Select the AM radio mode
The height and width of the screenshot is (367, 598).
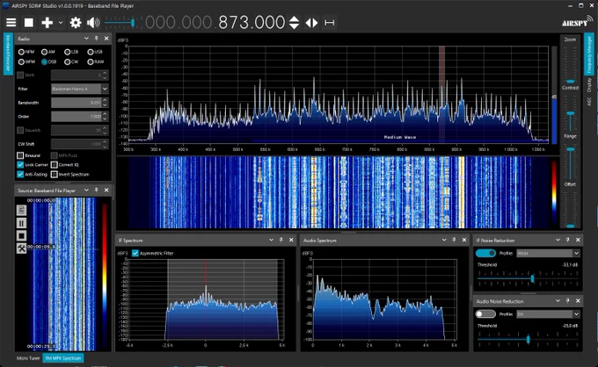tap(45, 52)
